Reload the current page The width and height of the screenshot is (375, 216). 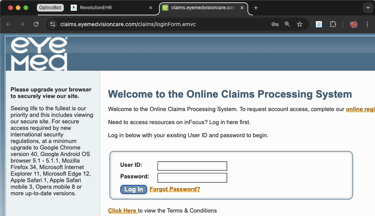(x=36, y=24)
